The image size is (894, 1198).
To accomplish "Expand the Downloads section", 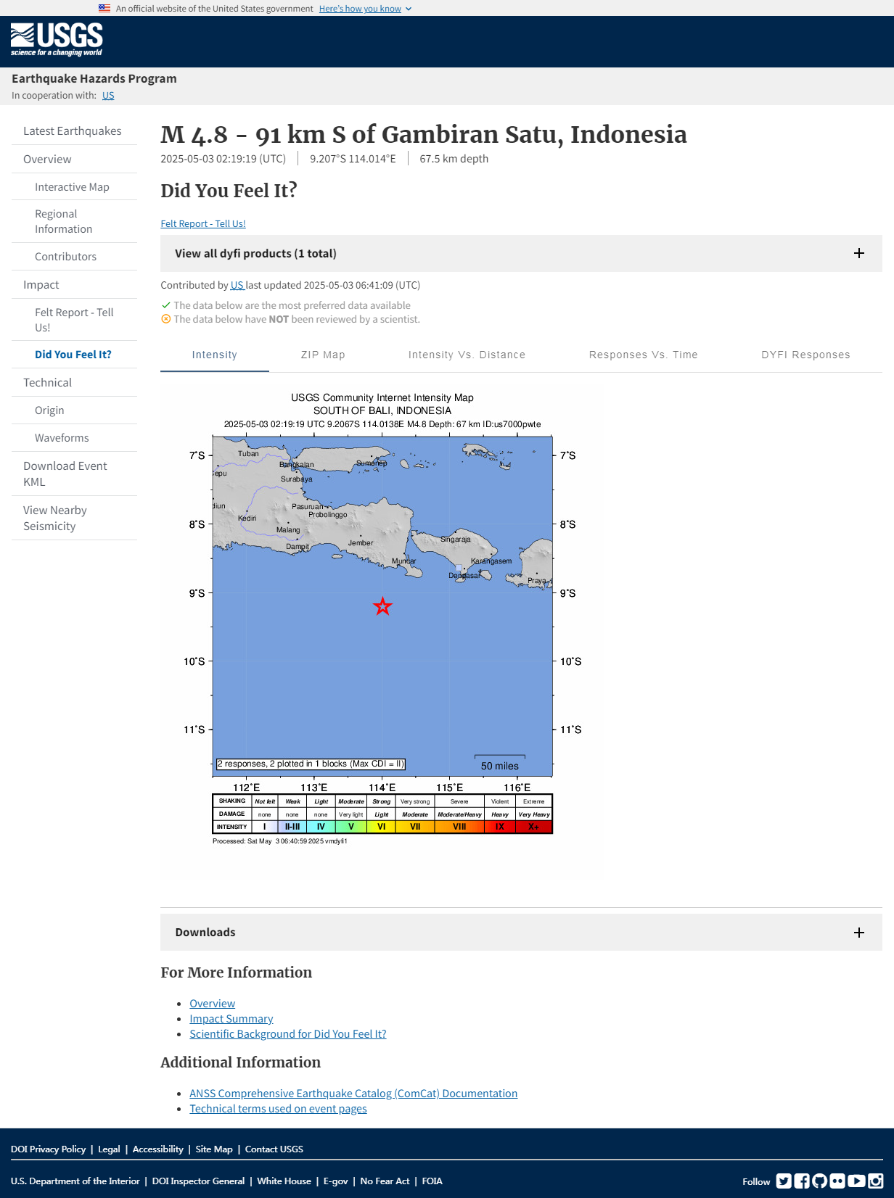I will (x=521, y=932).
